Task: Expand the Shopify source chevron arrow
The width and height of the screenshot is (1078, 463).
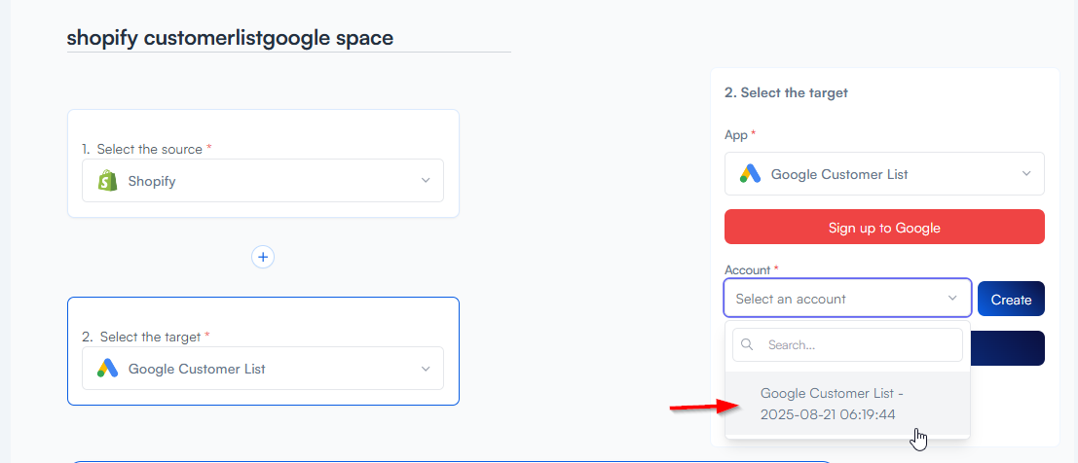Action: click(x=426, y=181)
